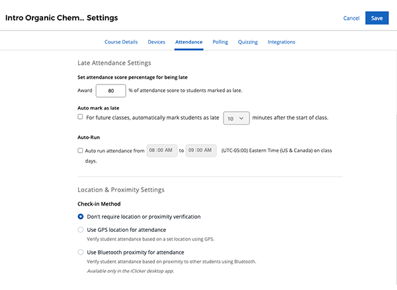
Task: Select Use Bluetooth proximity for attendance
Action: coord(81,252)
